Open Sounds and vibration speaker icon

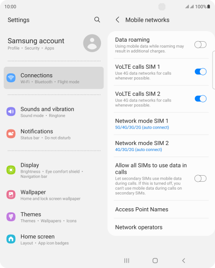click(11, 111)
